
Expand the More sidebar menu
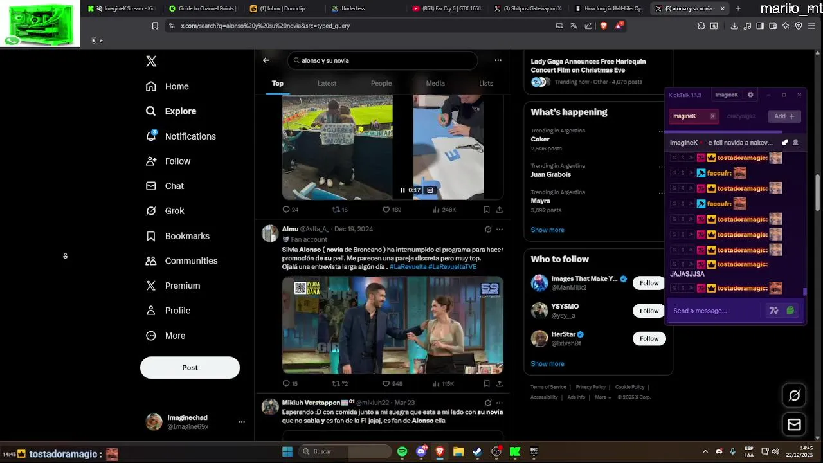tap(165, 336)
